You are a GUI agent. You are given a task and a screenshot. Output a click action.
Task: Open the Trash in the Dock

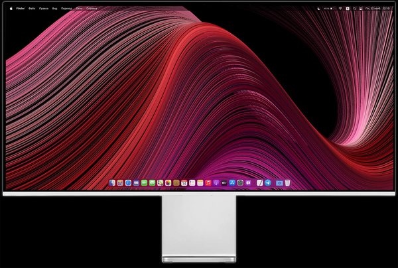pyautogui.click(x=288, y=182)
